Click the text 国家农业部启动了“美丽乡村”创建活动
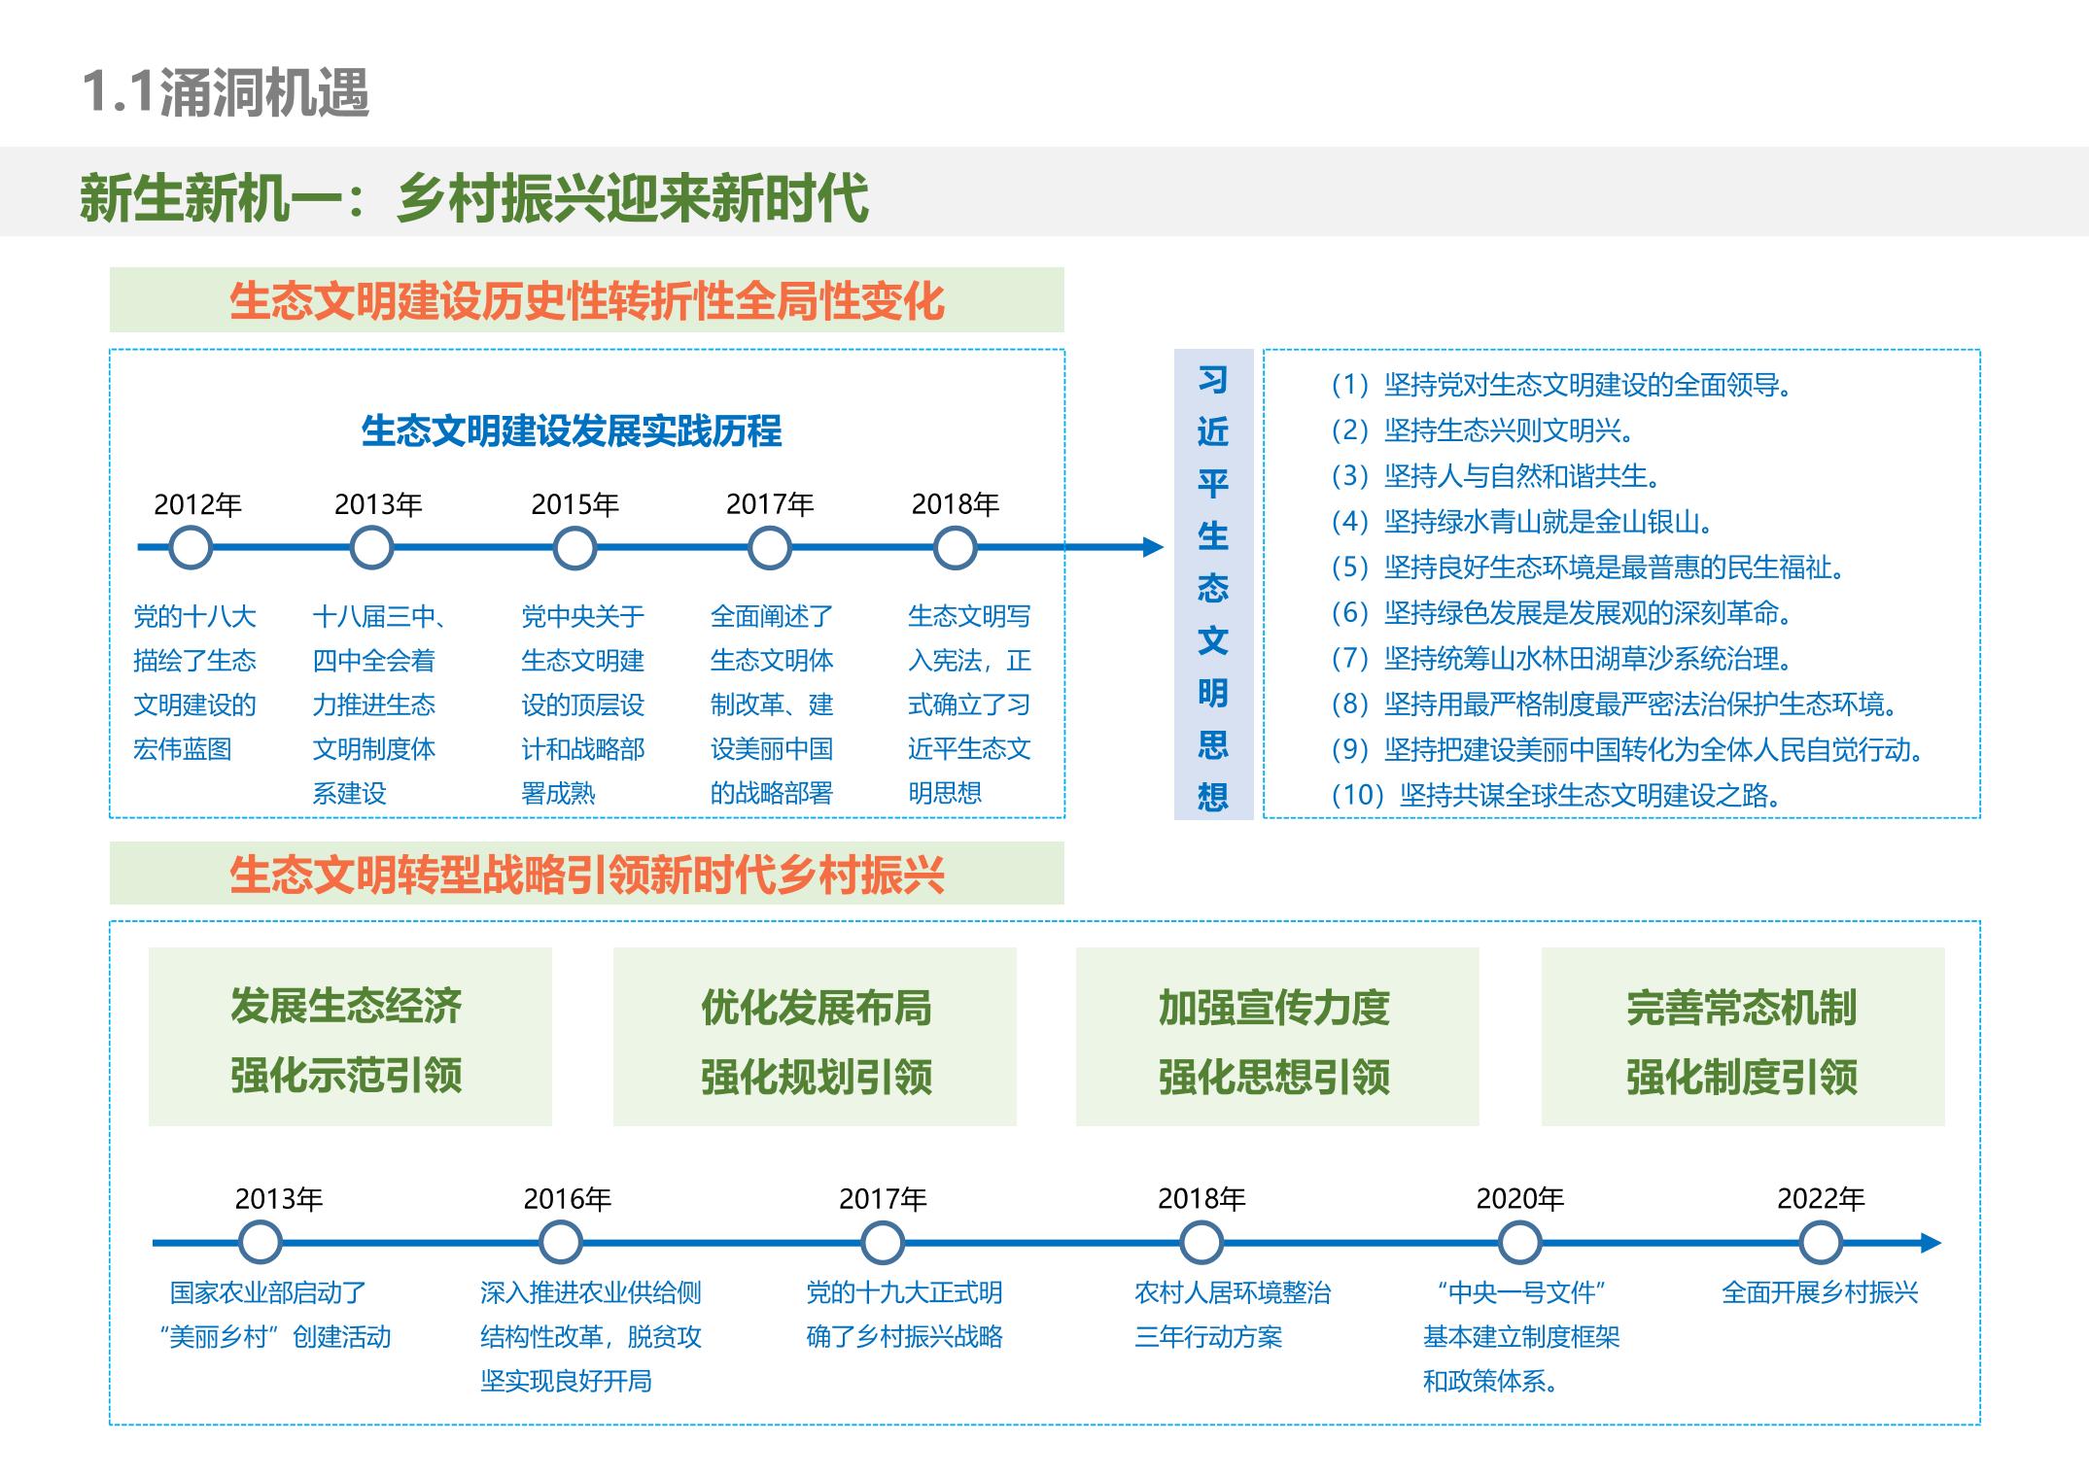The width and height of the screenshot is (2089, 1477). click(275, 1315)
